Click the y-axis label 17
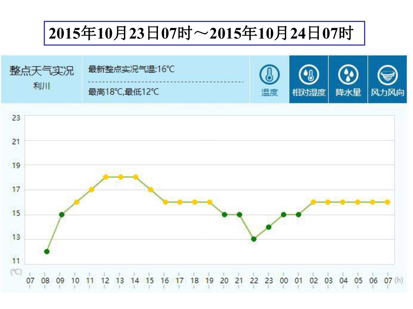The image size is (413, 309). click(x=16, y=189)
